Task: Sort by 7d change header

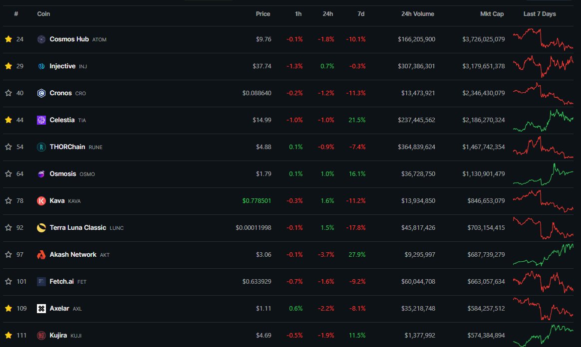Action: [360, 14]
